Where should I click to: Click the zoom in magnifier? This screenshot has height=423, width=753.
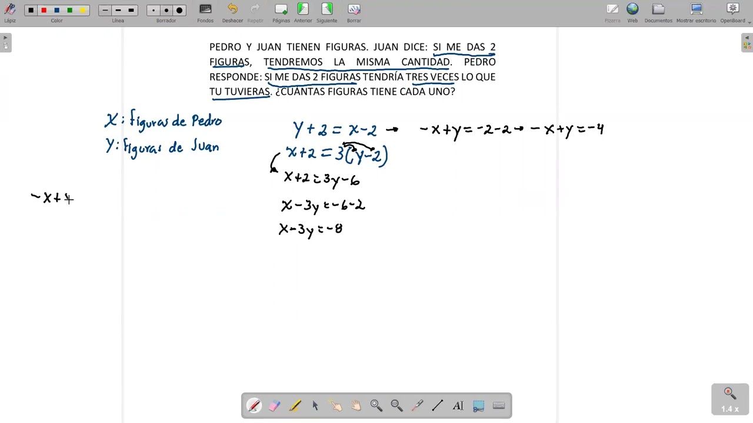(x=376, y=405)
